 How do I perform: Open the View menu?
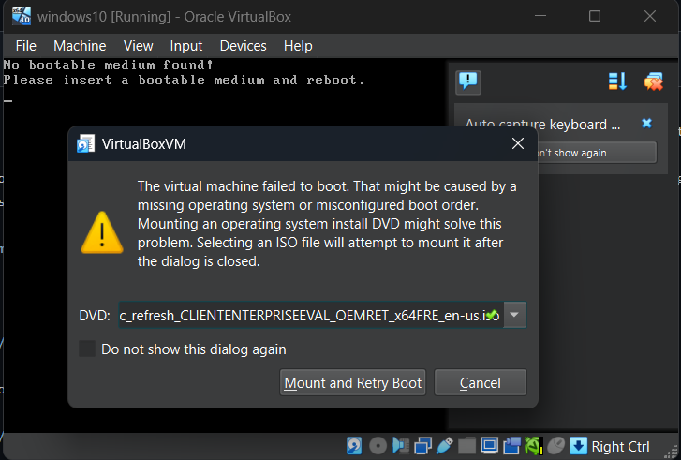[x=138, y=46]
